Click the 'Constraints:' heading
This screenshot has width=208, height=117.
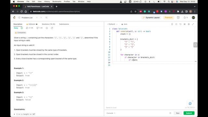pyautogui.click(x=19, y=109)
